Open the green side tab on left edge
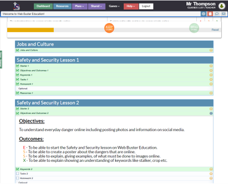Image resolution: width=228 pixels, height=184 pixels. pyautogui.click(x=1, y=60)
